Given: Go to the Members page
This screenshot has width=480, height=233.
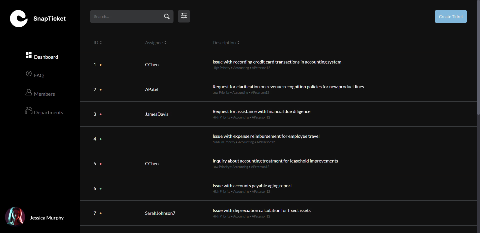Looking at the screenshot, I should (44, 94).
